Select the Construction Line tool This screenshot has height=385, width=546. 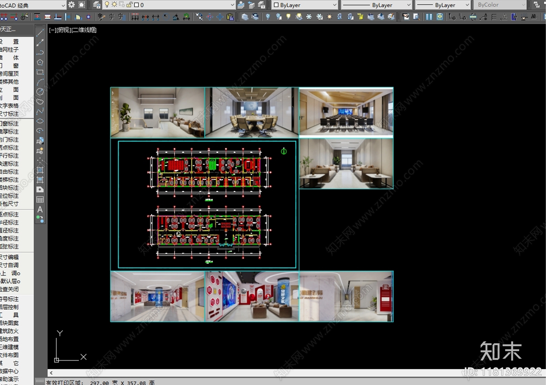40,43
